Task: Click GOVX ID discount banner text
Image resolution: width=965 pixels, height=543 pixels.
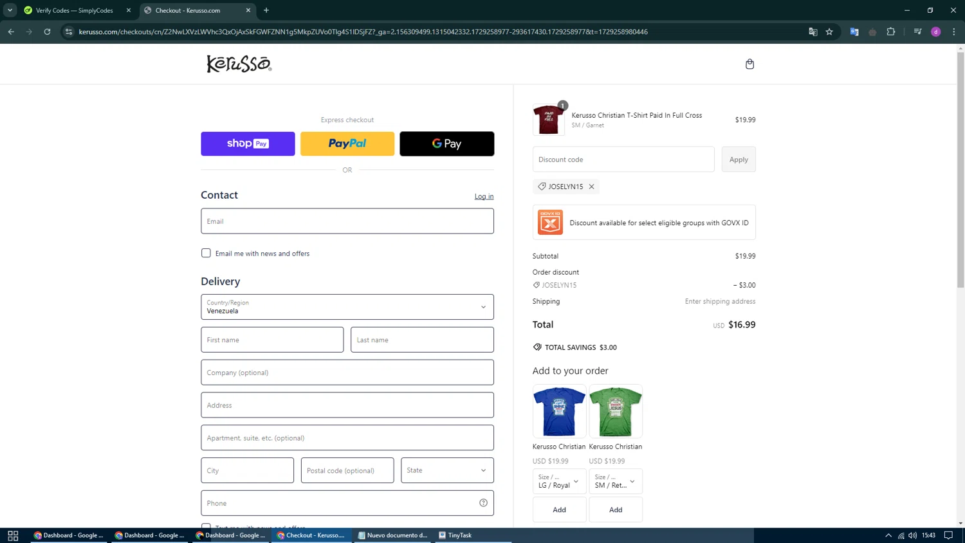Action: pos(659,223)
